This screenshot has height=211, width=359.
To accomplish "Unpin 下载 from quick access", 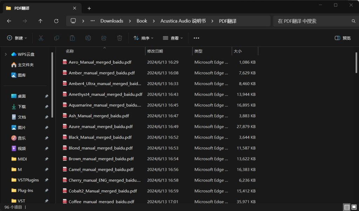I will [47, 107].
